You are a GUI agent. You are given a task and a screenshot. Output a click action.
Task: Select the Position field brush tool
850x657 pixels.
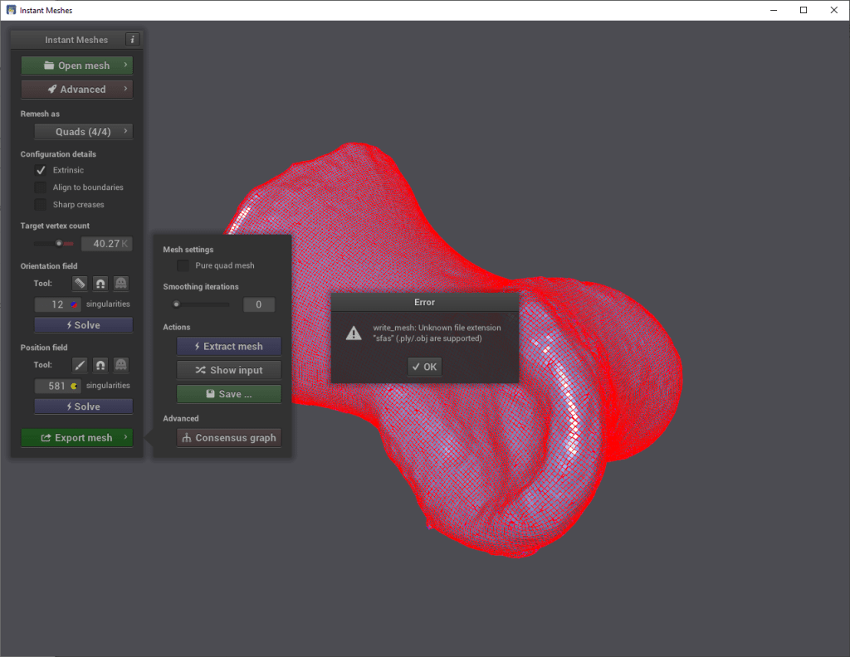(80, 365)
